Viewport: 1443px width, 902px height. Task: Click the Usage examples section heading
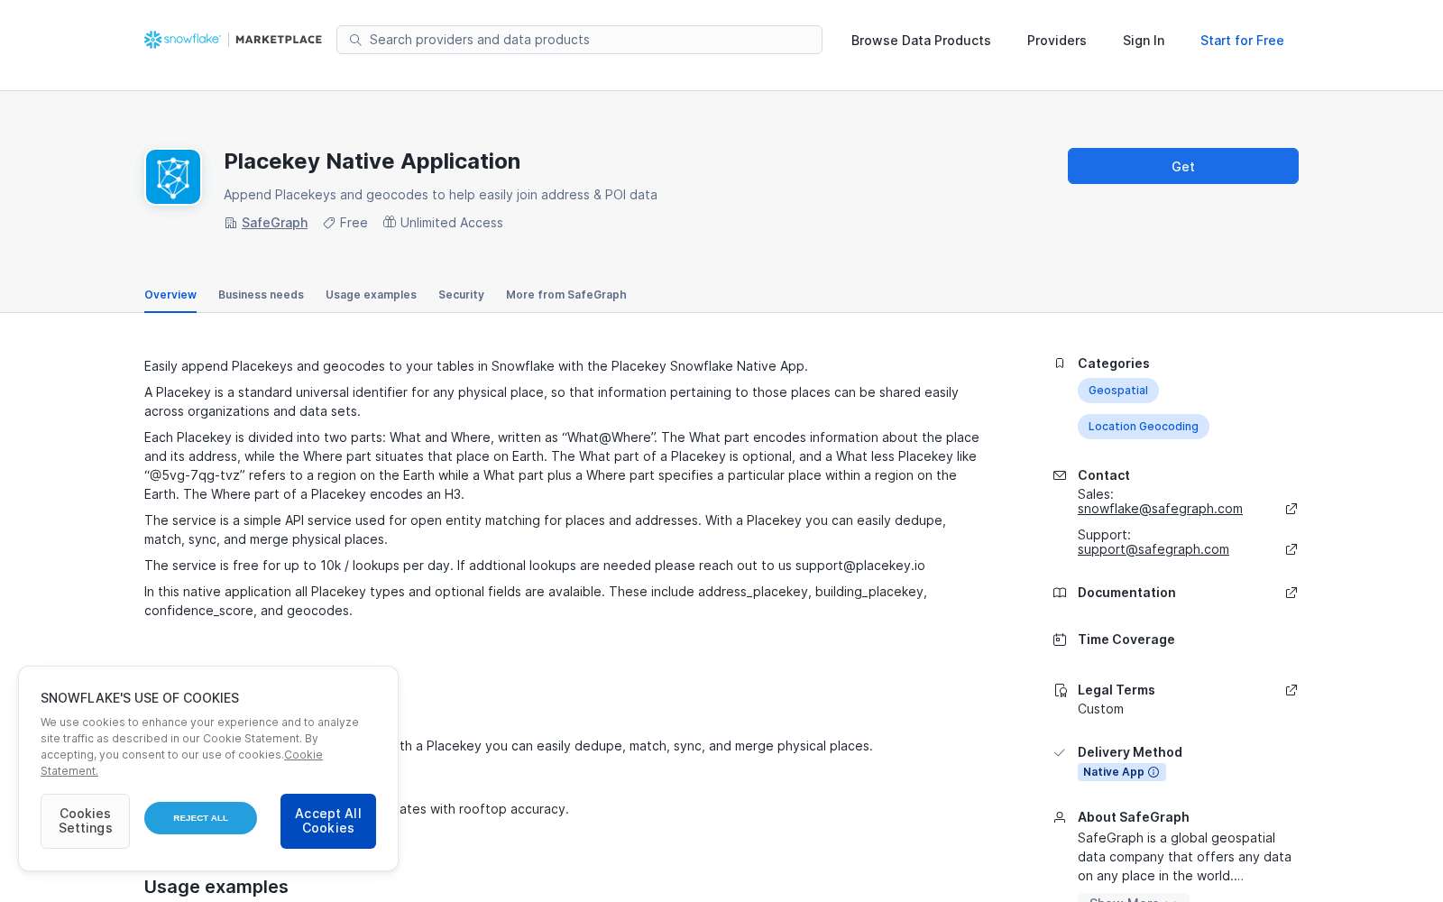(216, 887)
